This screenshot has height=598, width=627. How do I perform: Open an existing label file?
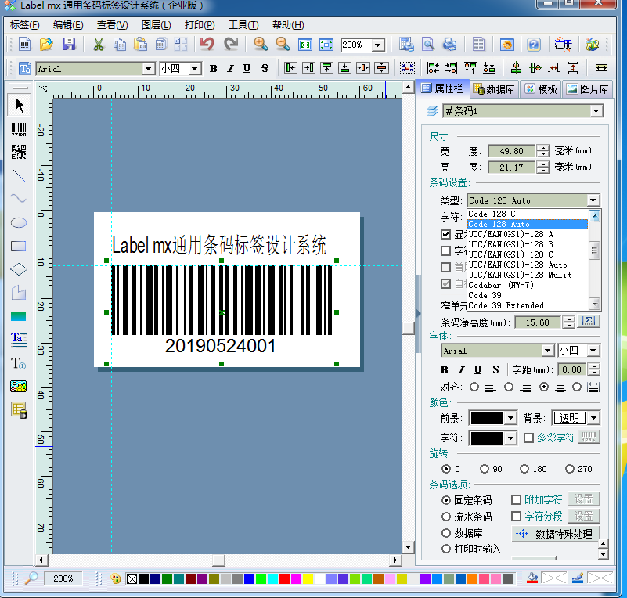(x=46, y=45)
